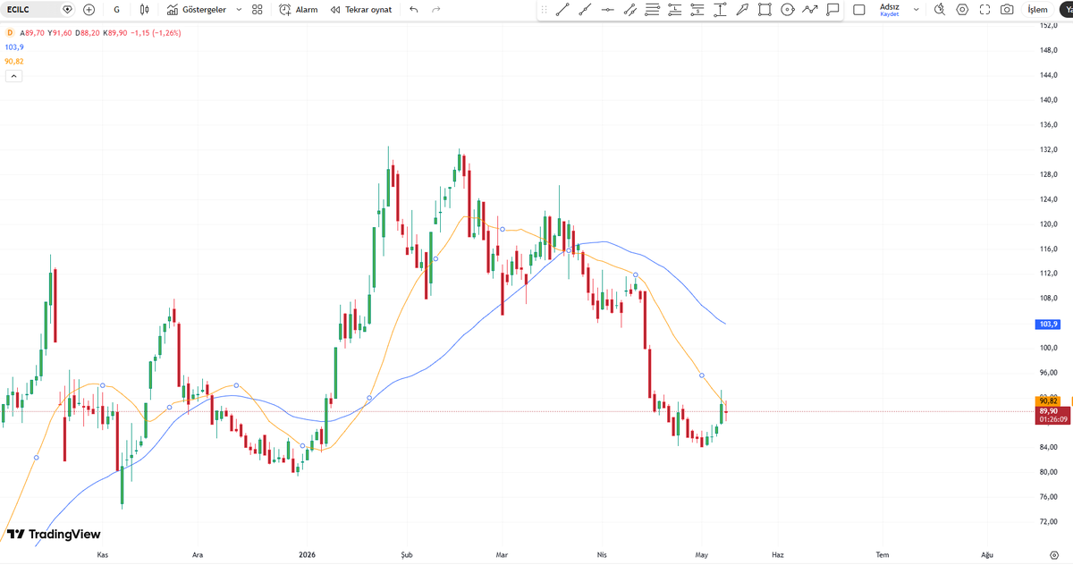Start Tekrar oynat bar replay
Screen dimensions: 1073x565
[361, 10]
